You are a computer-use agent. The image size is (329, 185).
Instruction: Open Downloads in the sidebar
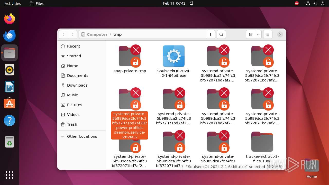(81, 85)
